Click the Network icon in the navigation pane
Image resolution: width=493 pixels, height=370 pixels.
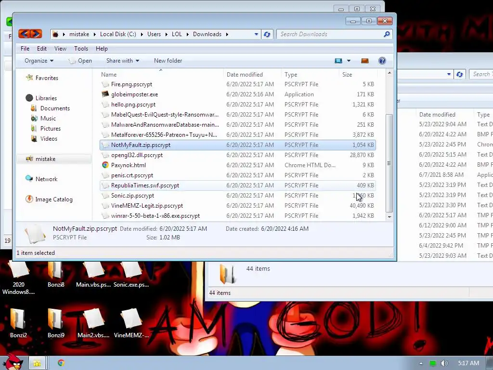(x=29, y=179)
